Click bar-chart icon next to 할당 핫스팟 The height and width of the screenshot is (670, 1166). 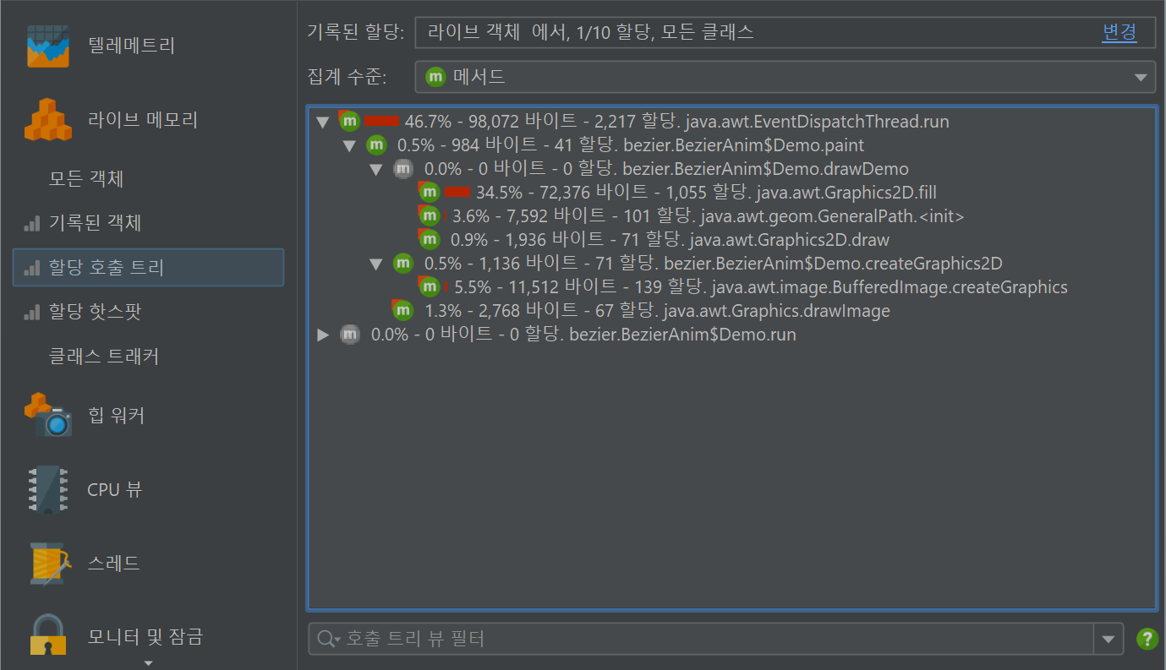[32, 313]
